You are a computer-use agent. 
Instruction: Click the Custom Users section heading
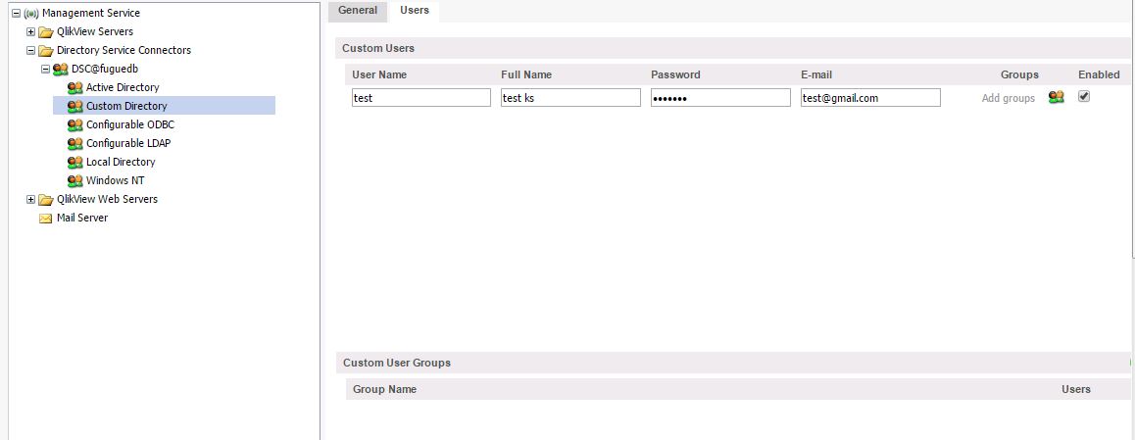(x=378, y=48)
